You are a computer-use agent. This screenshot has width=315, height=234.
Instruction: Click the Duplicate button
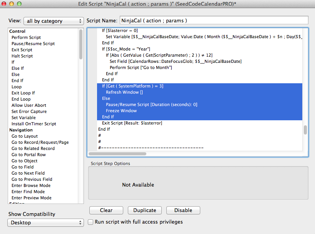pyautogui.click(x=145, y=210)
